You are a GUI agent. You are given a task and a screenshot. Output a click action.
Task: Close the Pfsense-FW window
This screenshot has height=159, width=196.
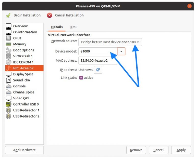190,6
